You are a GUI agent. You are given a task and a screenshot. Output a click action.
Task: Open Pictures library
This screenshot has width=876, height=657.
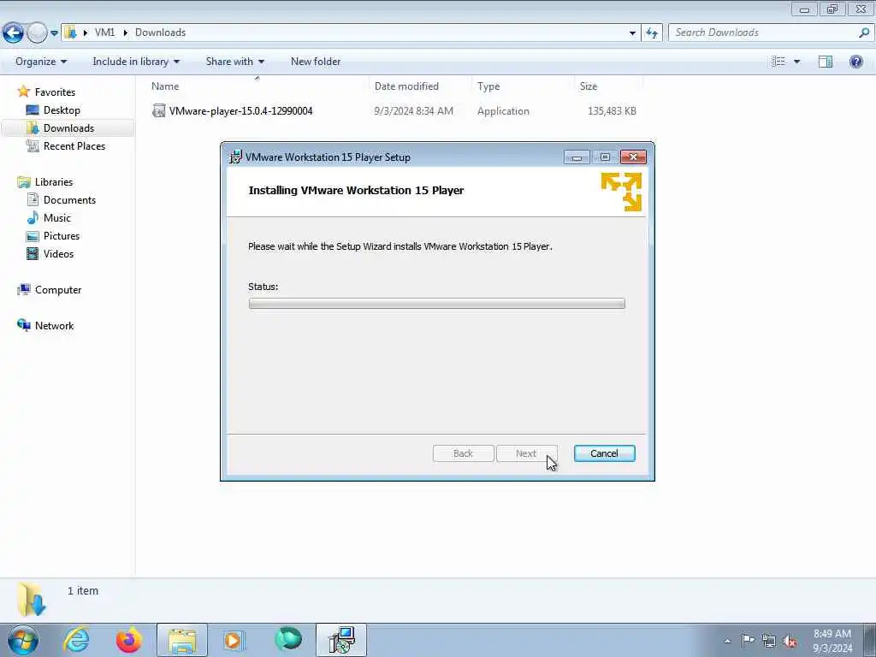[62, 235]
